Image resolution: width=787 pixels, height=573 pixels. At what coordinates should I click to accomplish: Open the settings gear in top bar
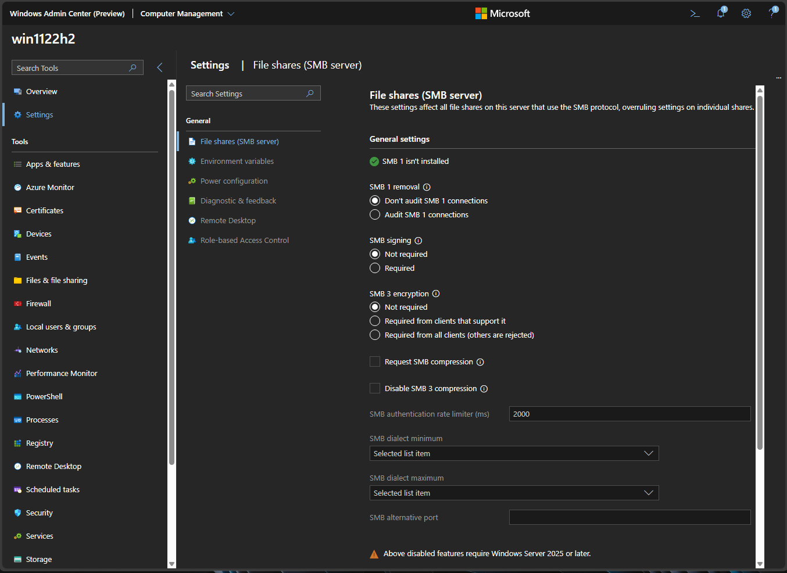pyautogui.click(x=746, y=13)
